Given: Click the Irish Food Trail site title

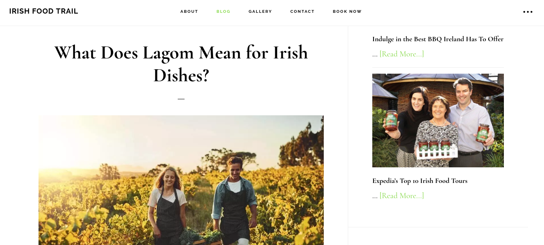Looking at the screenshot, I should (44, 11).
